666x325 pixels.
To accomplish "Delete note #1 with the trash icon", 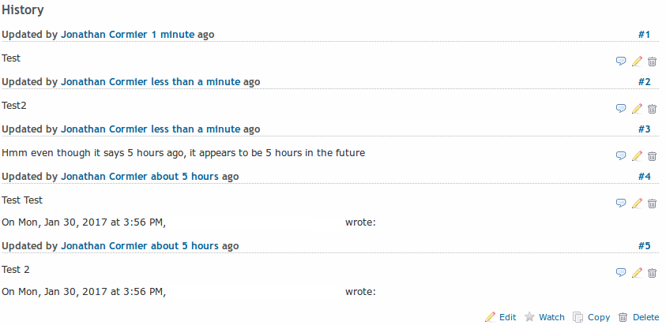I will click(x=652, y=62).
